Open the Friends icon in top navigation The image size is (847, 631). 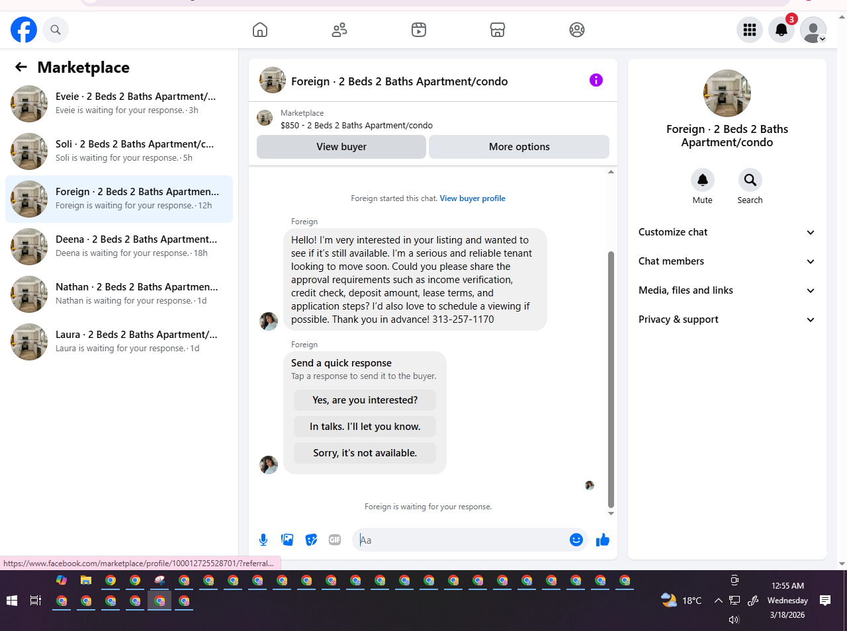click(x=339, y=30)
